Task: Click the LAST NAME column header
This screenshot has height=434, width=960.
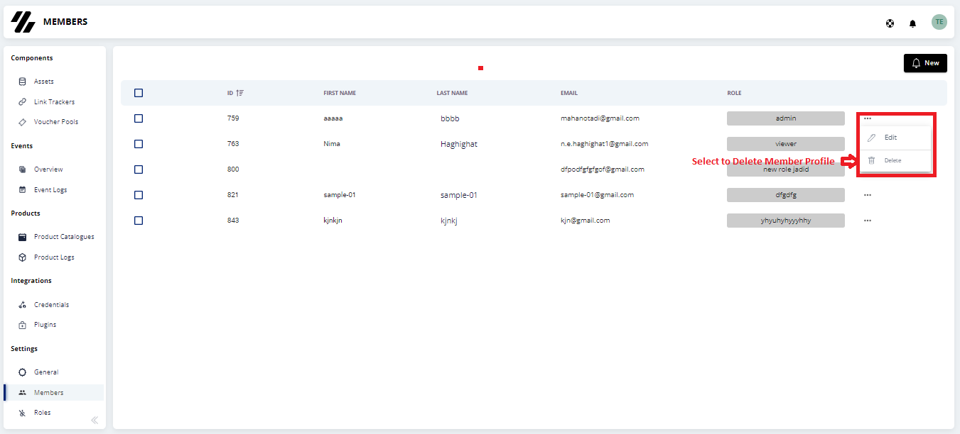Action: [452, 93]
